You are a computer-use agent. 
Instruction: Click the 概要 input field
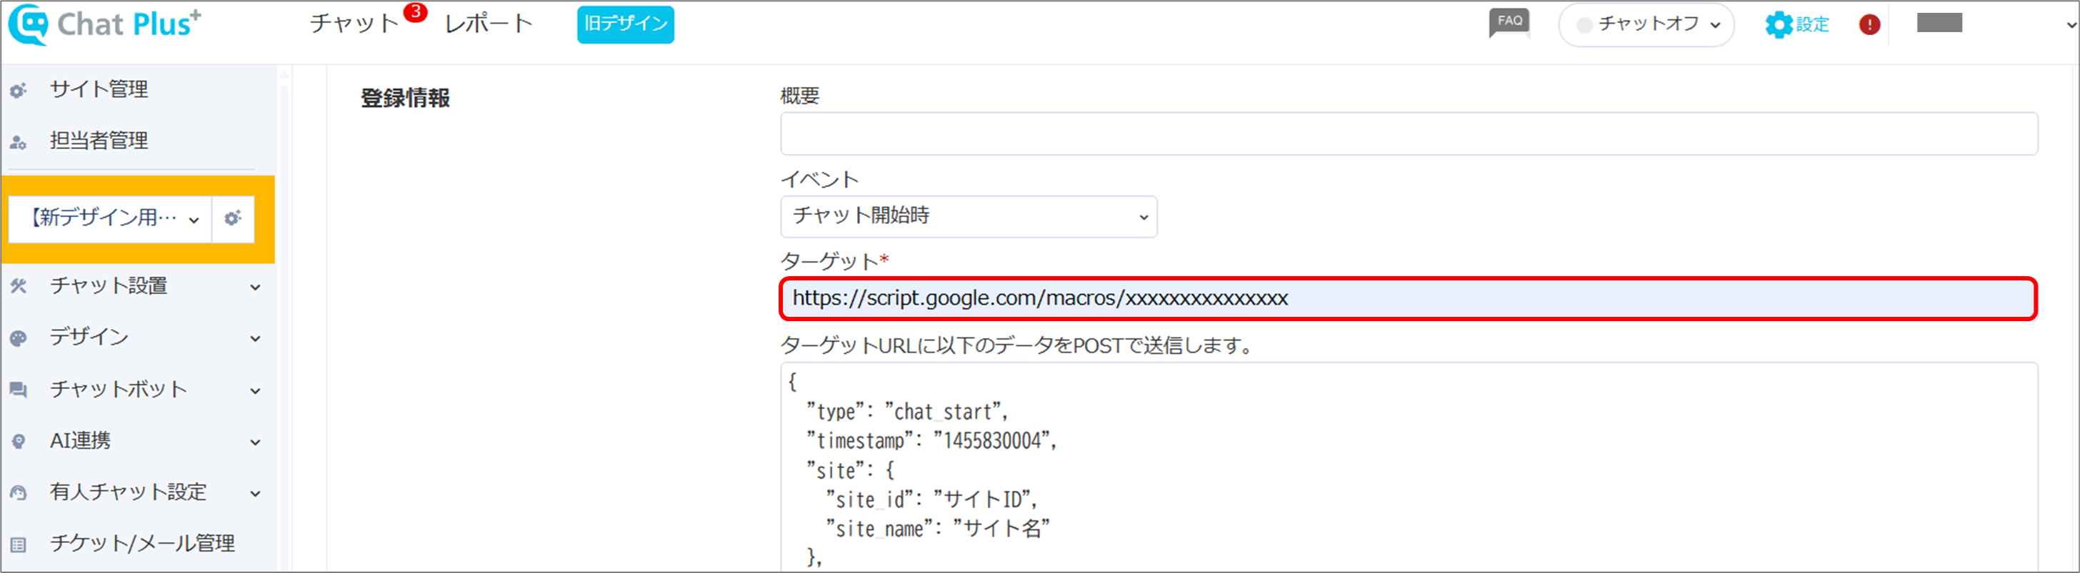coord(1408,134)
